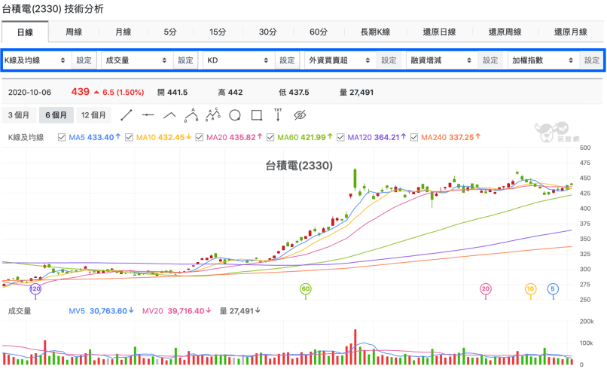Uncheck the MA120 moving average checkbox
The image size is (607, 369).
pos(340,138)
